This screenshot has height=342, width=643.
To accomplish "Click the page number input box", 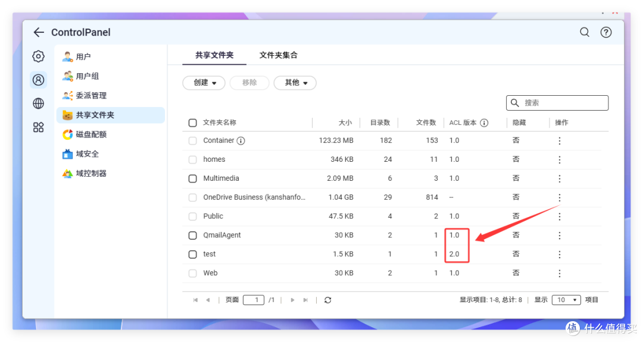I will pos(254,300).
